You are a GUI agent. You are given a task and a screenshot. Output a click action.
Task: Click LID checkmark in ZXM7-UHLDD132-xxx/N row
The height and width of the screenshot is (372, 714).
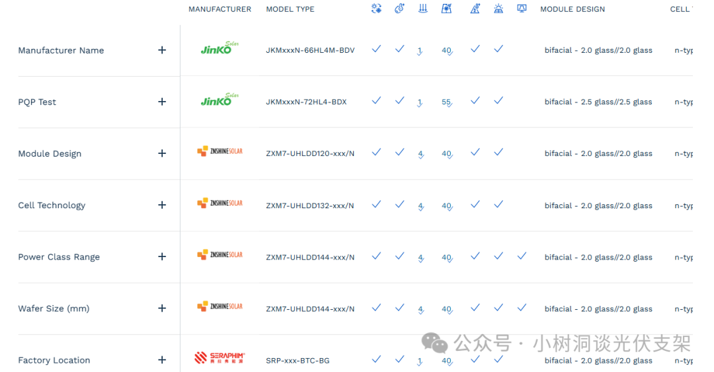(x=498, y=204)
